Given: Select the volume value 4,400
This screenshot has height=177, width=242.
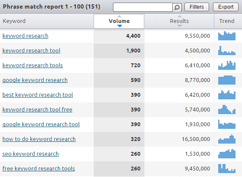Looking at the screenshot, I should tap(133, 36).
